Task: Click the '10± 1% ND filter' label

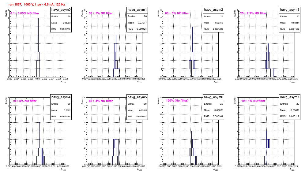Action: coord(253,101)
